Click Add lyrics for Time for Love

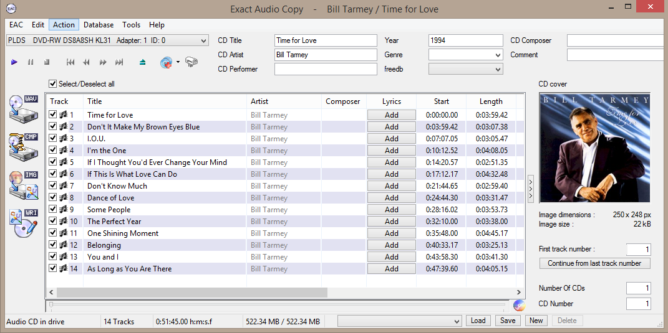[x=391, y=115]
